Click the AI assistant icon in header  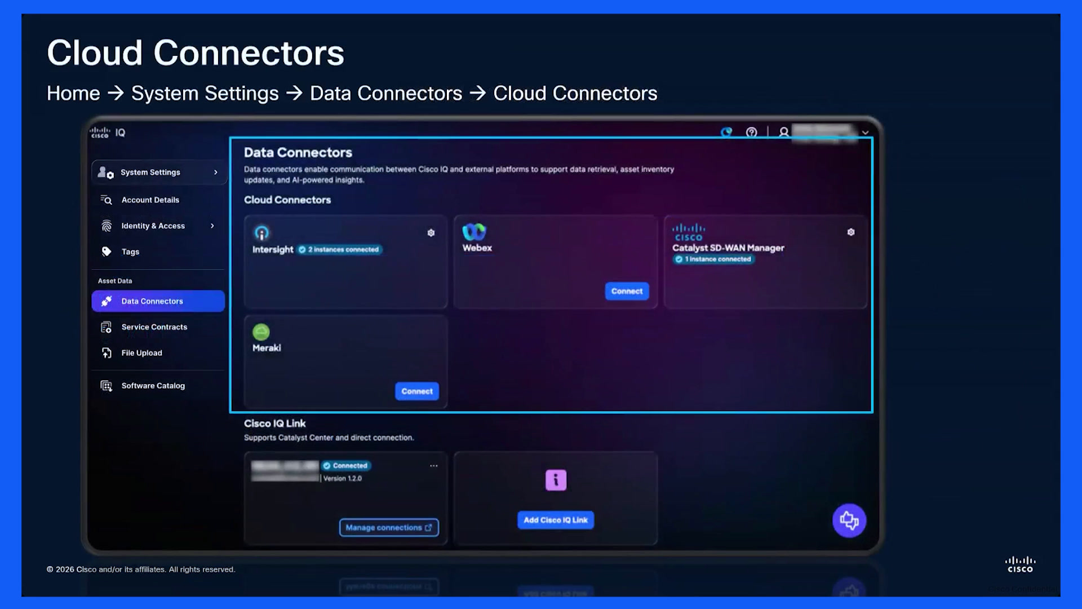[x=726, y=133]
